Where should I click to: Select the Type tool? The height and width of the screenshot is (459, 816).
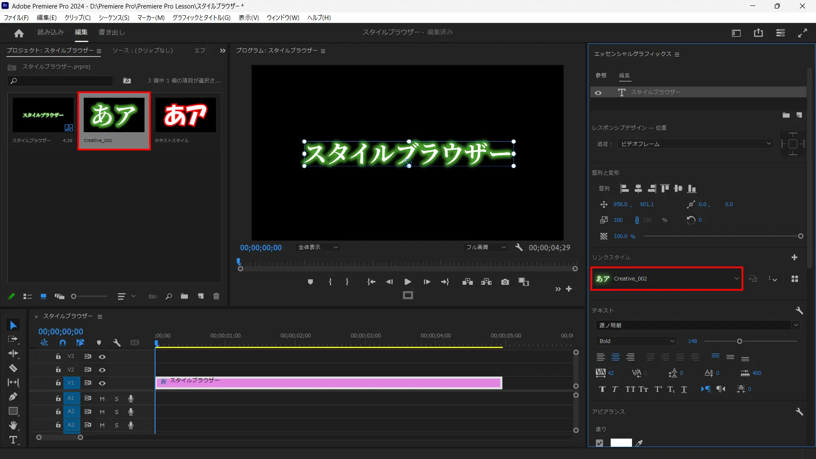tap(13, 440)
